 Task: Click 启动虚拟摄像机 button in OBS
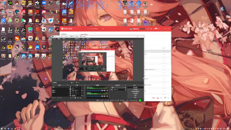[x=135, y=91]
